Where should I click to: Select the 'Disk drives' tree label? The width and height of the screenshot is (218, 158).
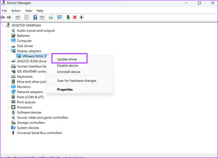pos(25,46)
